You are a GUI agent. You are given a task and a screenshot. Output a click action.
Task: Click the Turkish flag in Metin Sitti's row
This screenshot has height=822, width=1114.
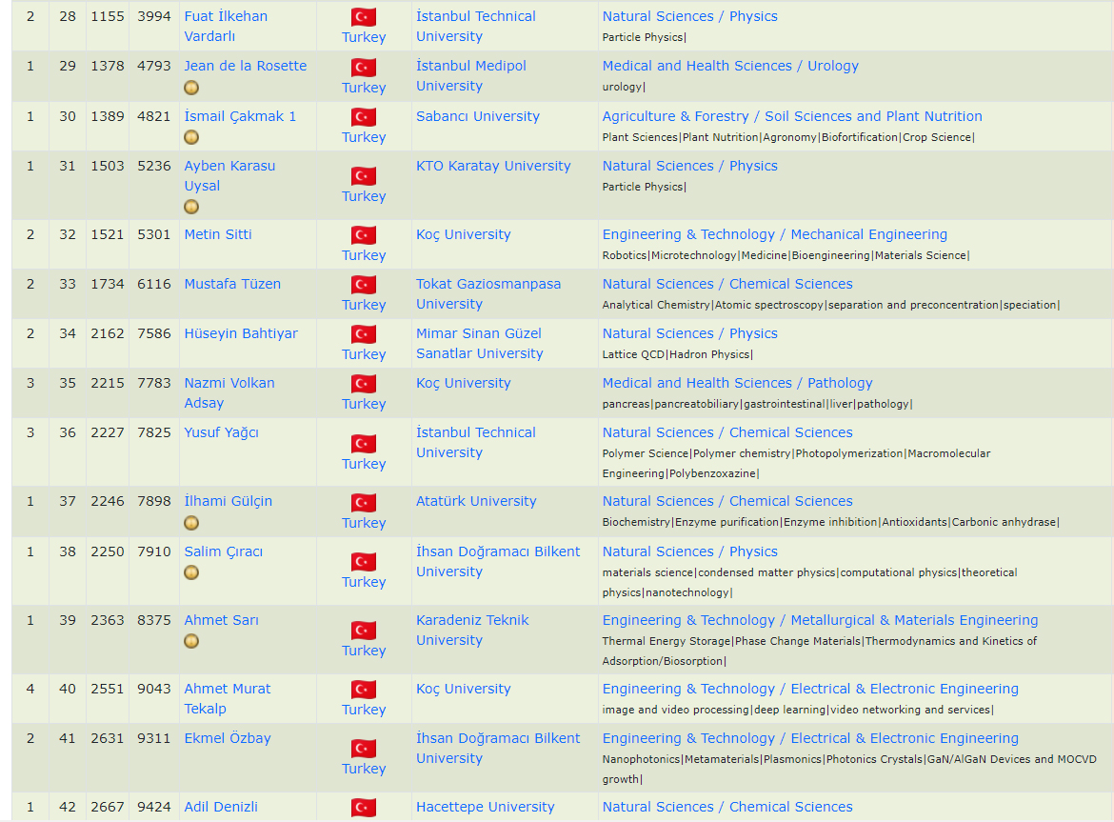(x=364, y=235)
